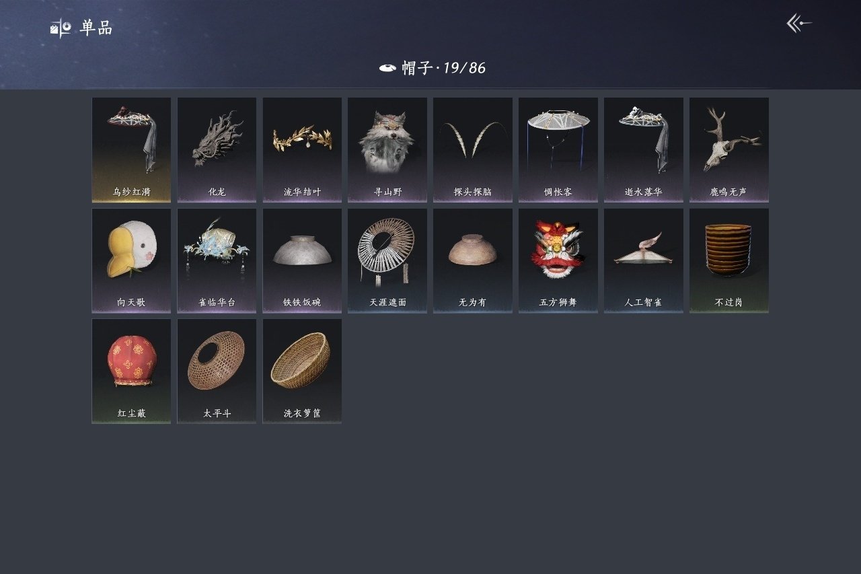Pick the 鹿鸣无声 deer skull

[729, 150]
